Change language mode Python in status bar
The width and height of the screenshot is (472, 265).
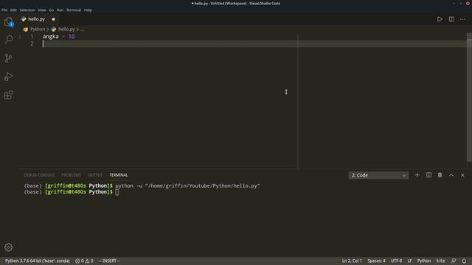point(424,261)
